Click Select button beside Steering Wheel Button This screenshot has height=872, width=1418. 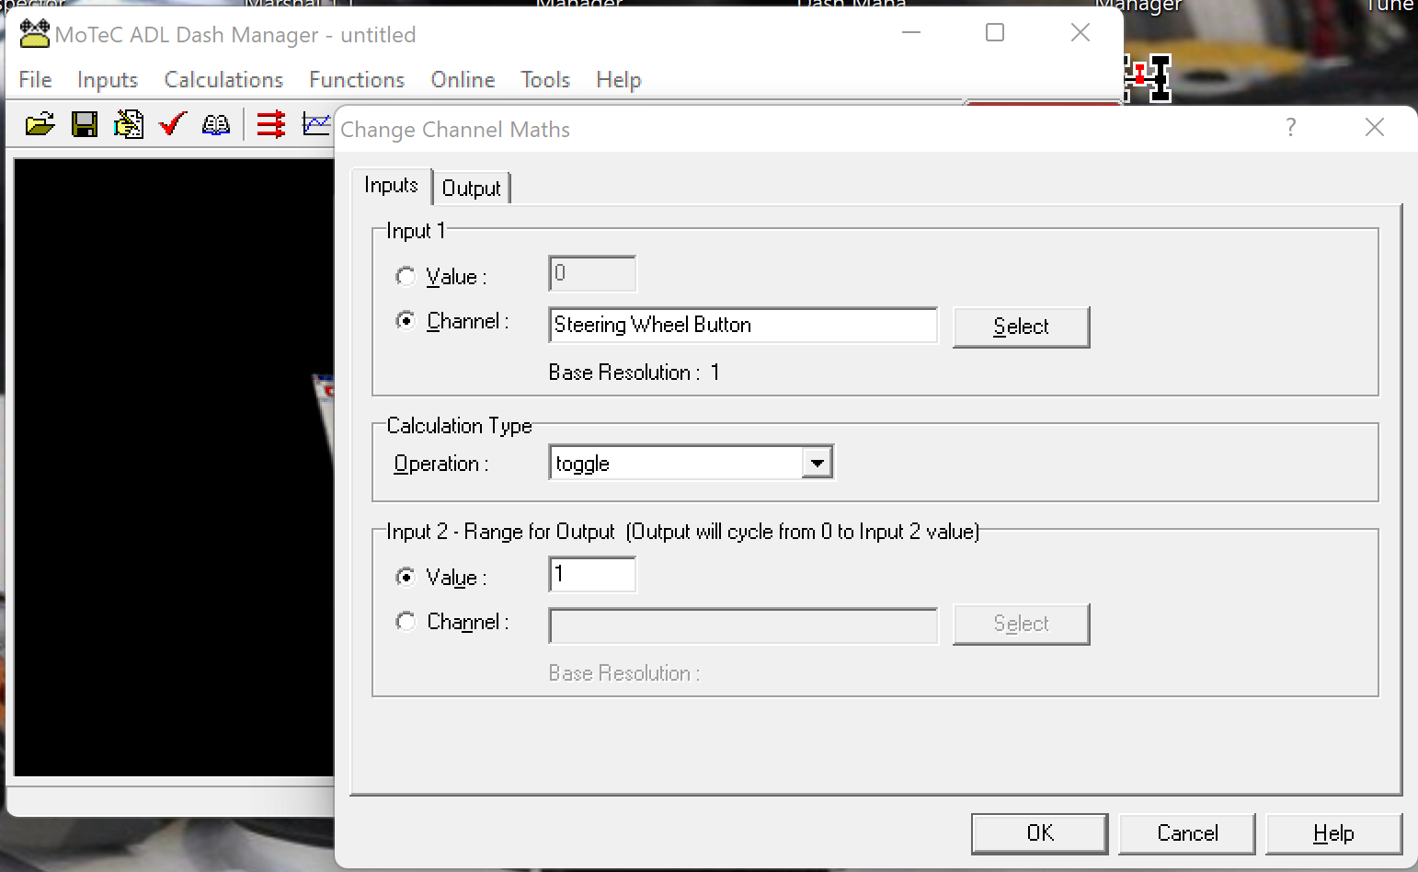click(1022, 327)
